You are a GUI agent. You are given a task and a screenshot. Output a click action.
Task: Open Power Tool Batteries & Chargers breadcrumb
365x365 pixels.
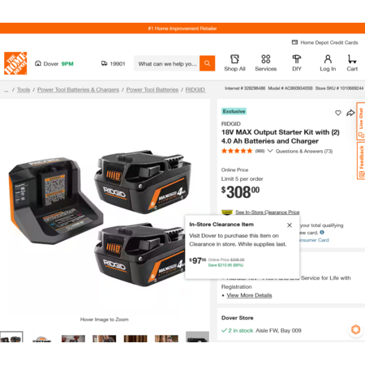78,89
